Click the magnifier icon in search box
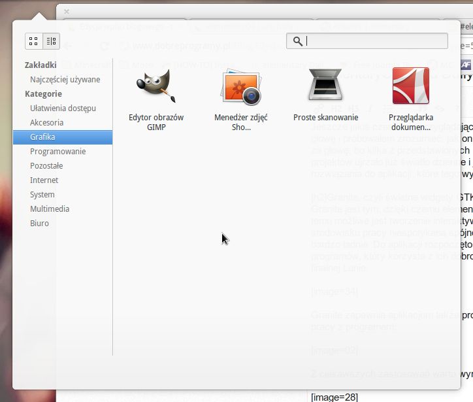 [297, 41]
